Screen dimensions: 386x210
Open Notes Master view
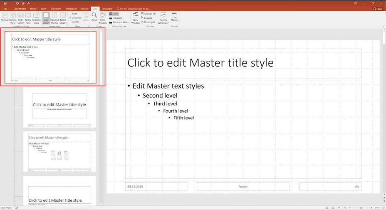[63, 18]
